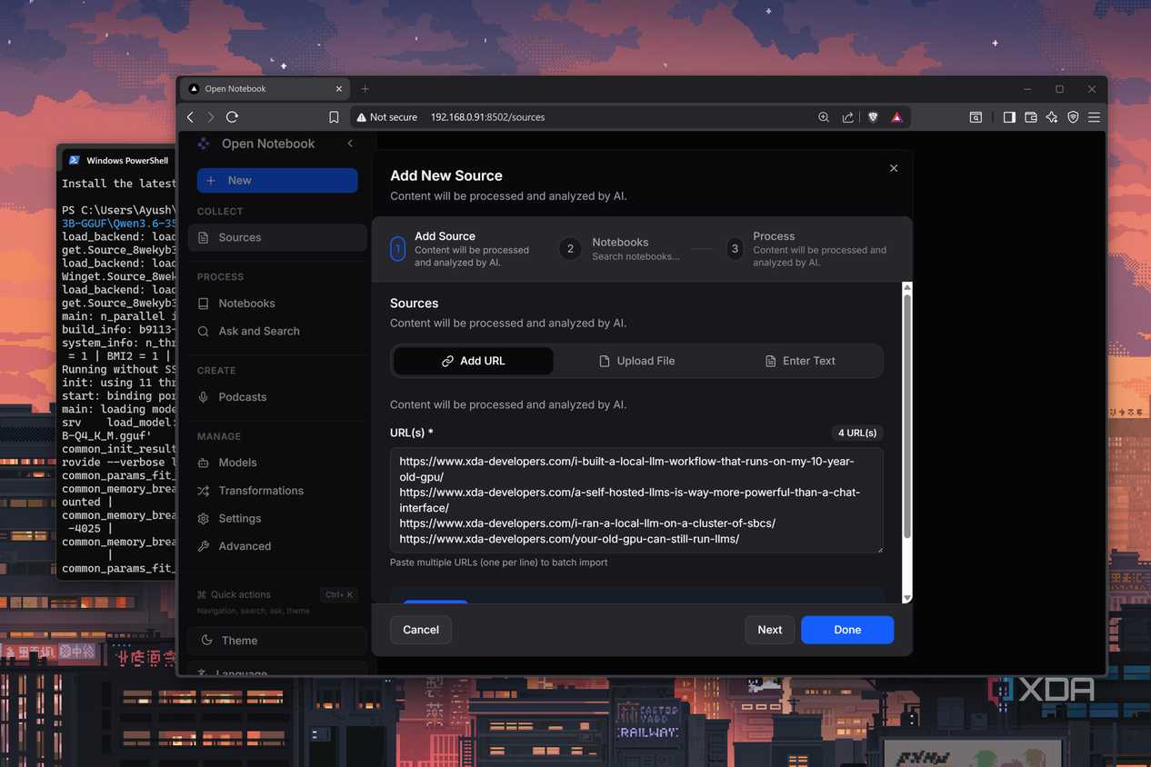Click the Sources heading in dialog
Viewport: 1151px width, 767px height.
(415, 304)
